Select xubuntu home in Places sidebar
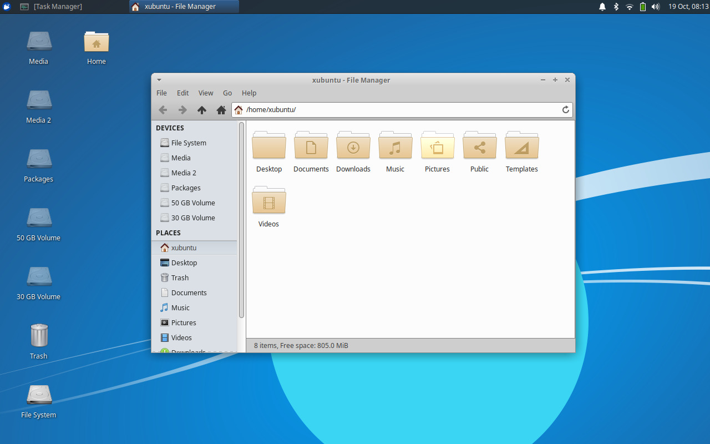This screenshot has height=444, width=710. 195,248
